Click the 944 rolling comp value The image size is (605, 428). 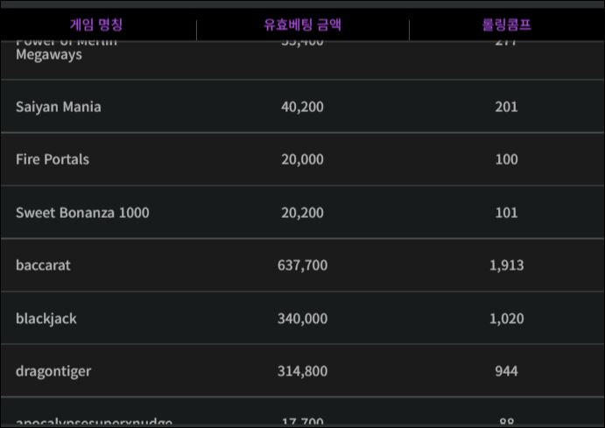(507, 371)
